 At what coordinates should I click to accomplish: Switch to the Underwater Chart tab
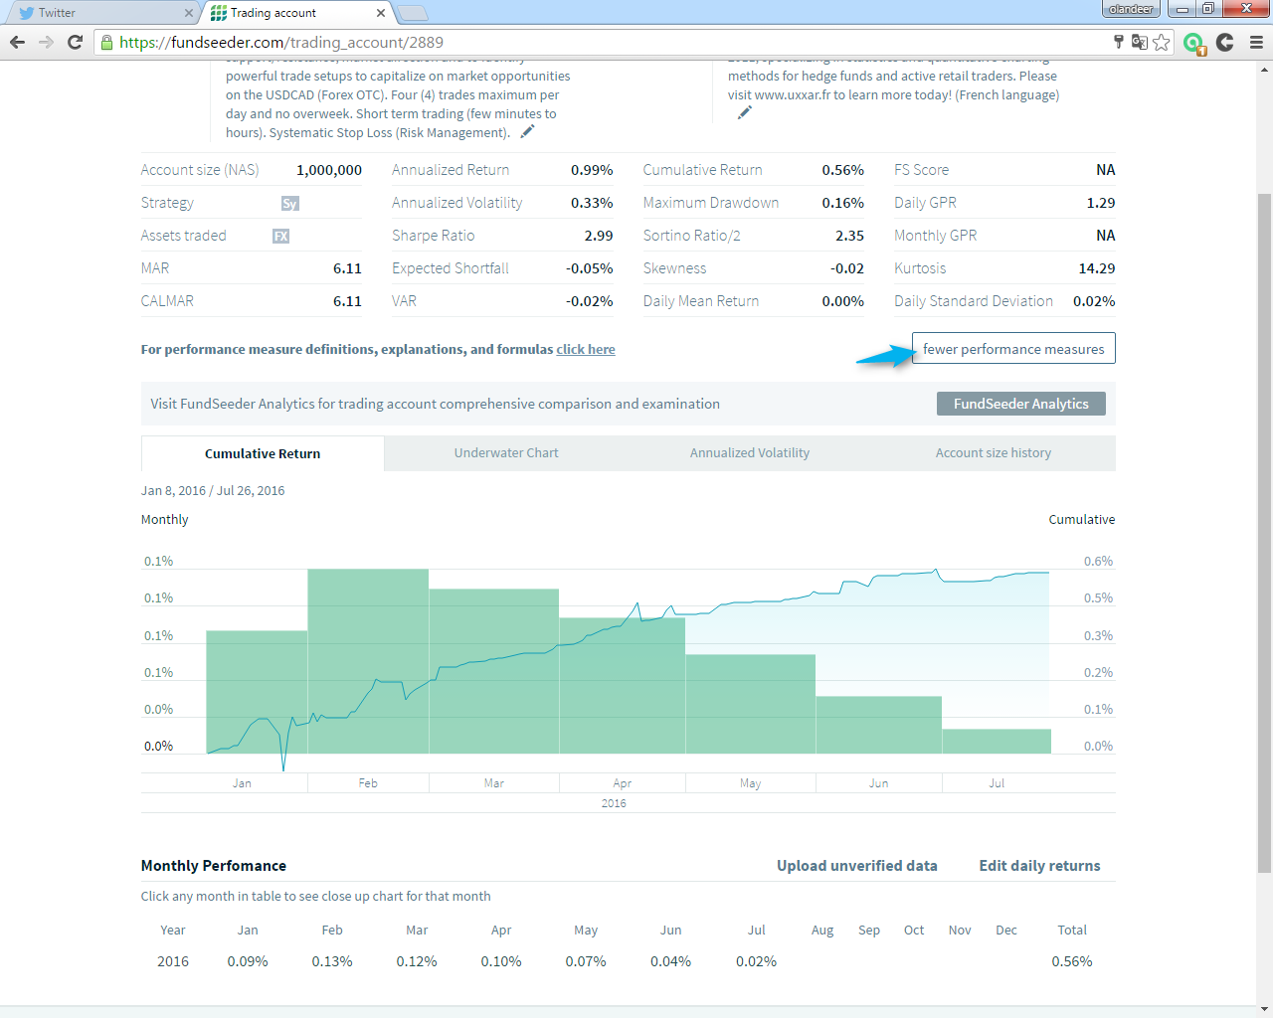506,453
